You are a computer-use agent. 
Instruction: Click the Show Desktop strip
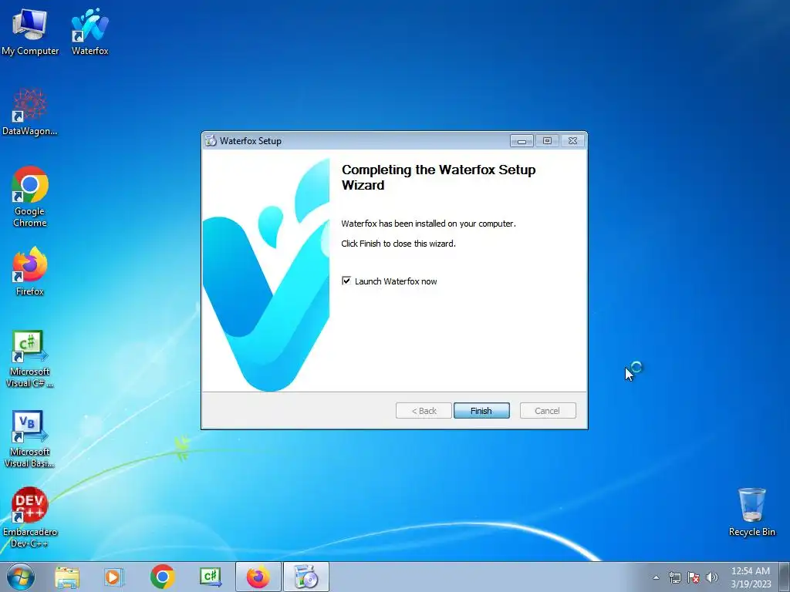point(785,577)
